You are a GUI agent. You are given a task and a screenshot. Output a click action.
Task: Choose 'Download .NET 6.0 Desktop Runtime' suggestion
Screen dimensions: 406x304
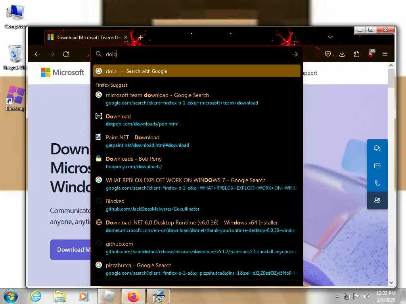(197, 226)
